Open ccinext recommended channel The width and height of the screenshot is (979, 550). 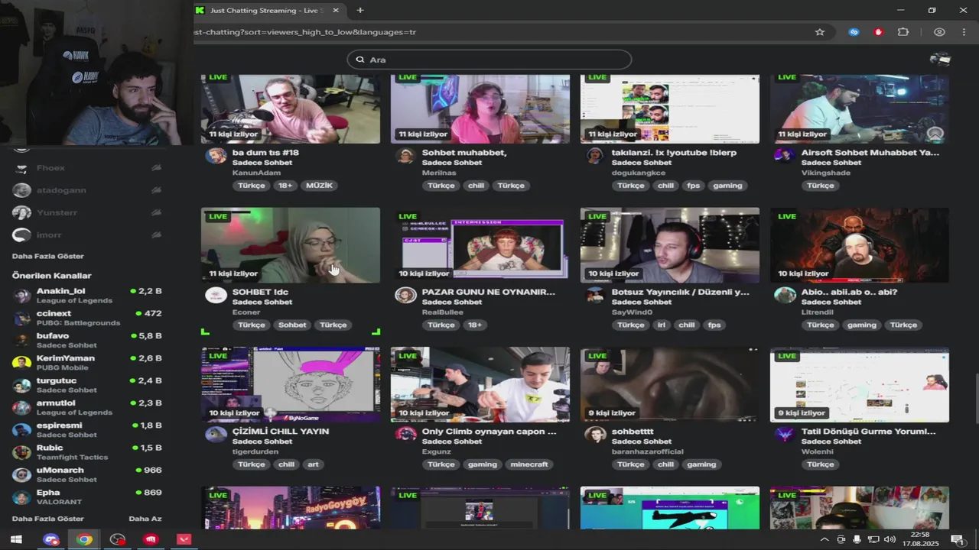(87, 318)
